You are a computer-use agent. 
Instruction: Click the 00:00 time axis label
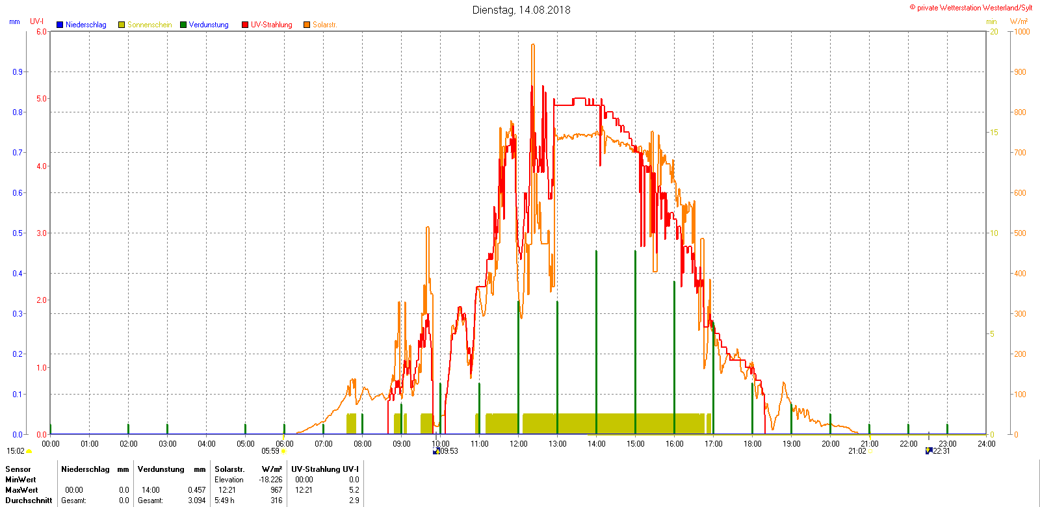[x=51, y=444]
